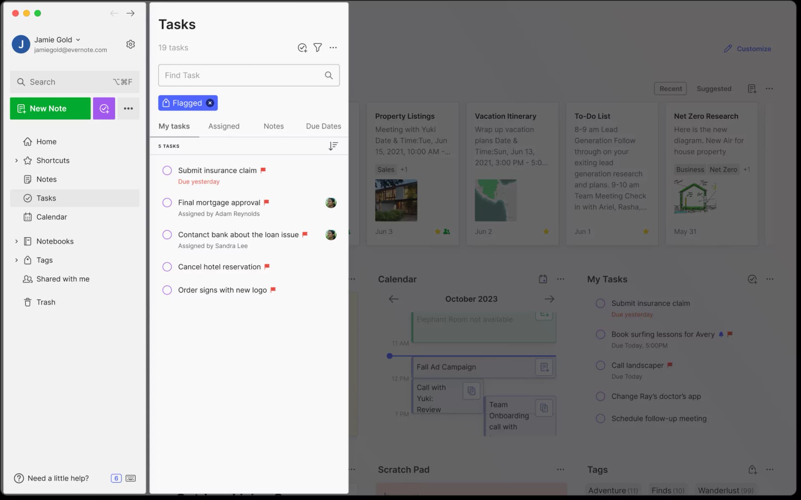Click inside the Find Task search field

pos(238,76)
